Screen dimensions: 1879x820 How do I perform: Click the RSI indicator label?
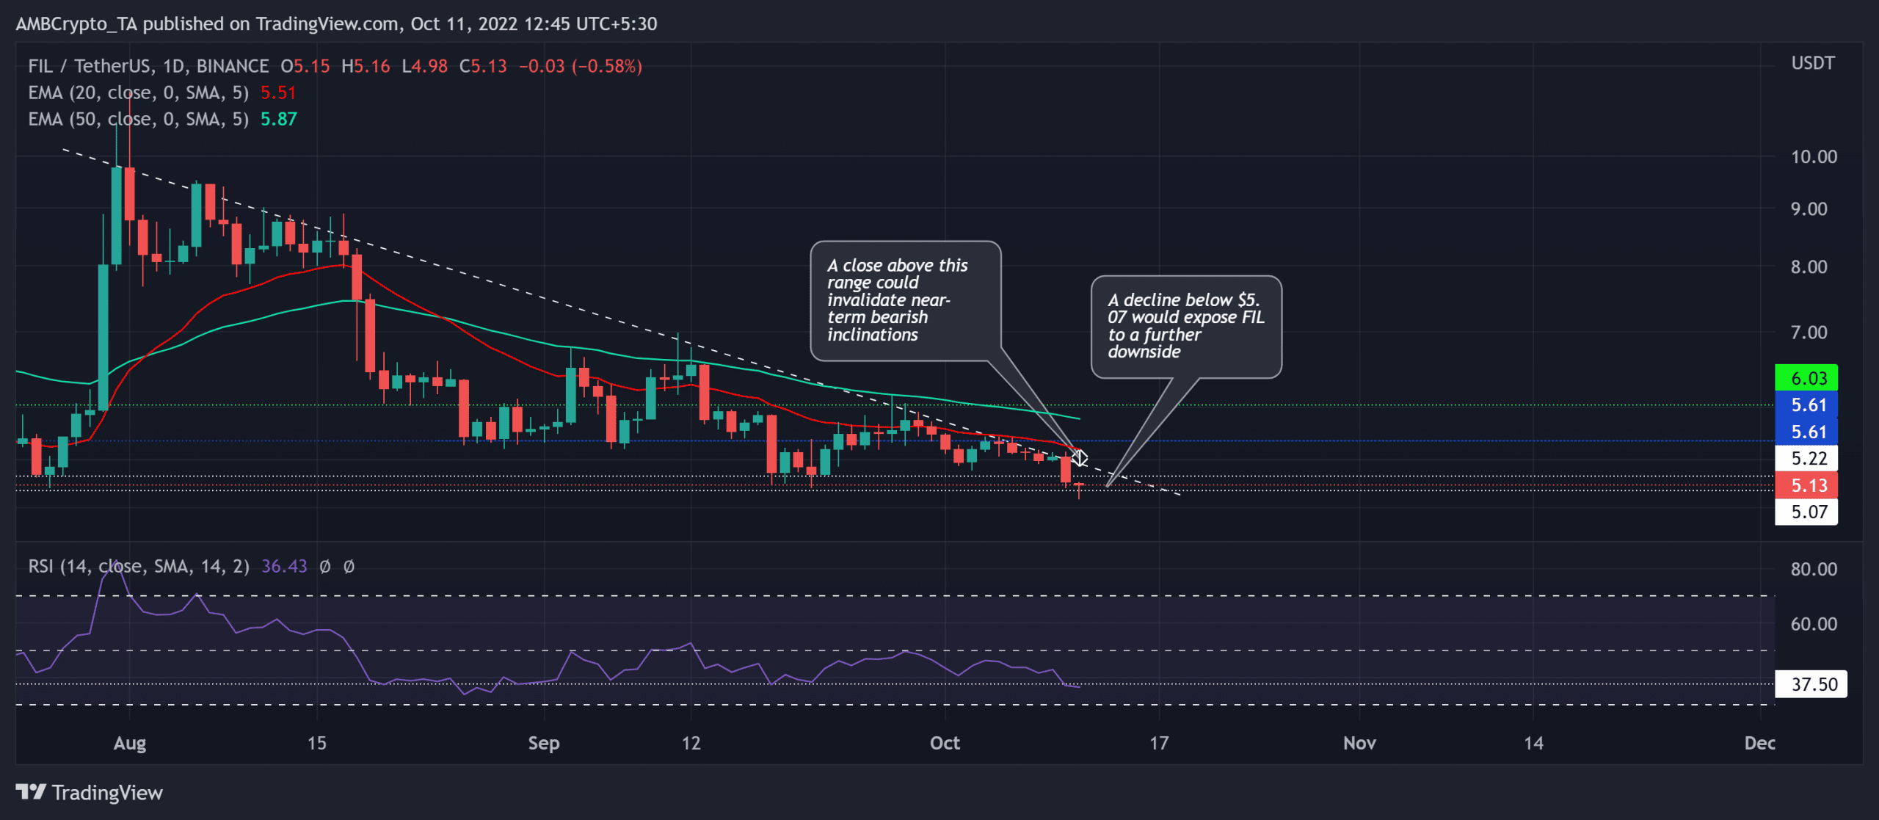pyautogui.click(x=138, y=566)
